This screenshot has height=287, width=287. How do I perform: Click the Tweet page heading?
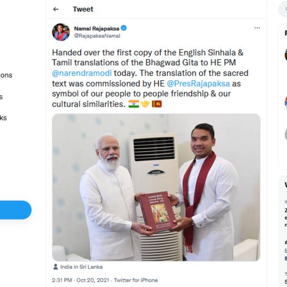pos(83,9)
